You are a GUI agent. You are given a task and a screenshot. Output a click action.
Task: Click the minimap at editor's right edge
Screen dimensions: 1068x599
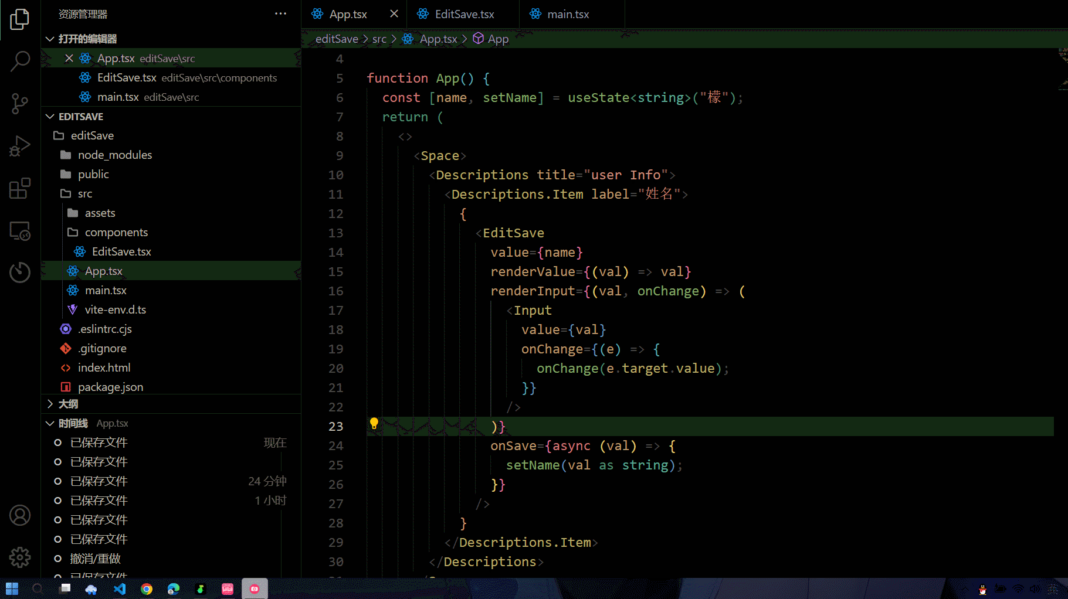click(x=1062, y=70)
